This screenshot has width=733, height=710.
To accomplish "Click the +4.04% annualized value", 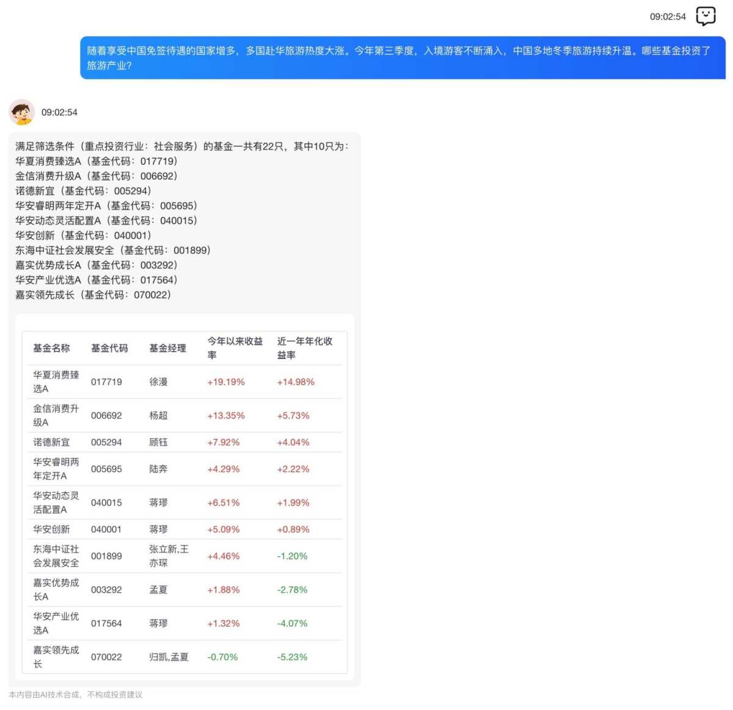I will pos(293,443).
